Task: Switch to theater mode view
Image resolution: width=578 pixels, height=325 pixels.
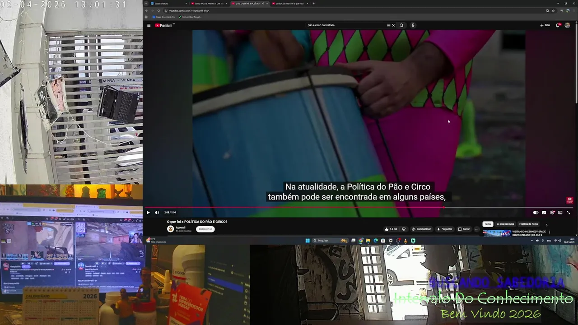Action: point(560,213)
